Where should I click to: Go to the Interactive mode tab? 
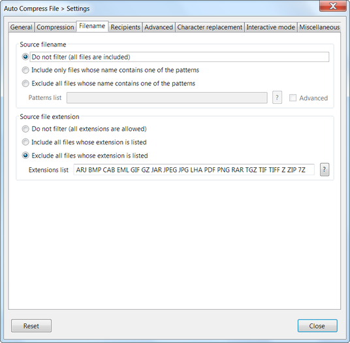[270, 27]
